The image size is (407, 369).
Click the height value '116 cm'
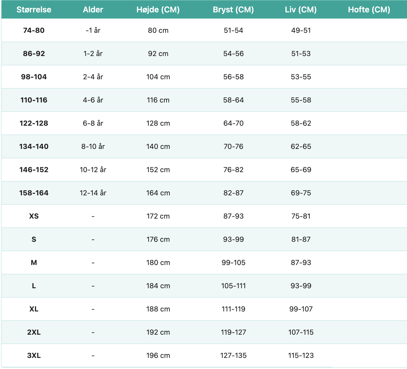tap(158, 100)
